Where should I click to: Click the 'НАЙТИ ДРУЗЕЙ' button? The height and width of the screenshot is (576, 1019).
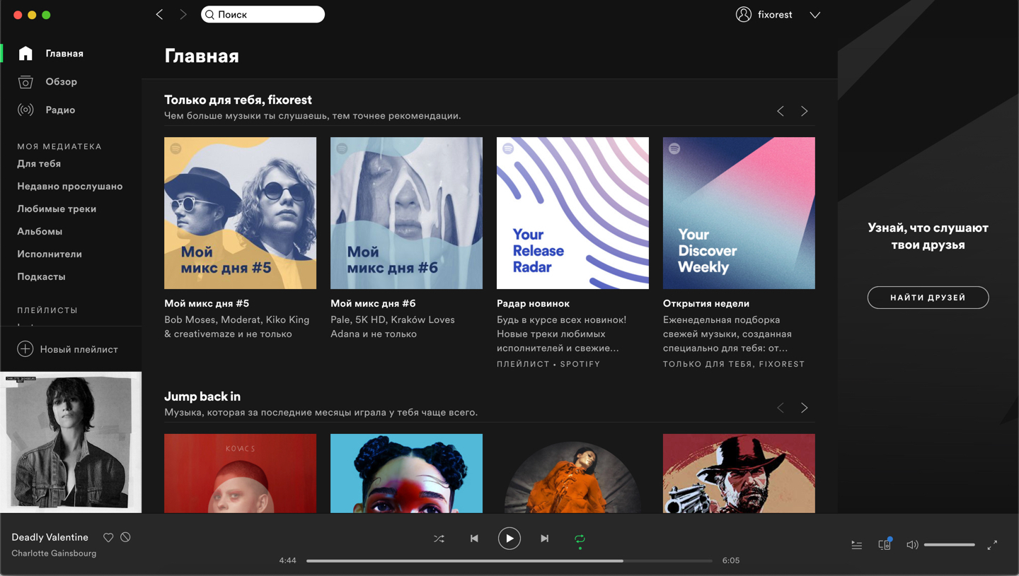[x=928, y=298]
